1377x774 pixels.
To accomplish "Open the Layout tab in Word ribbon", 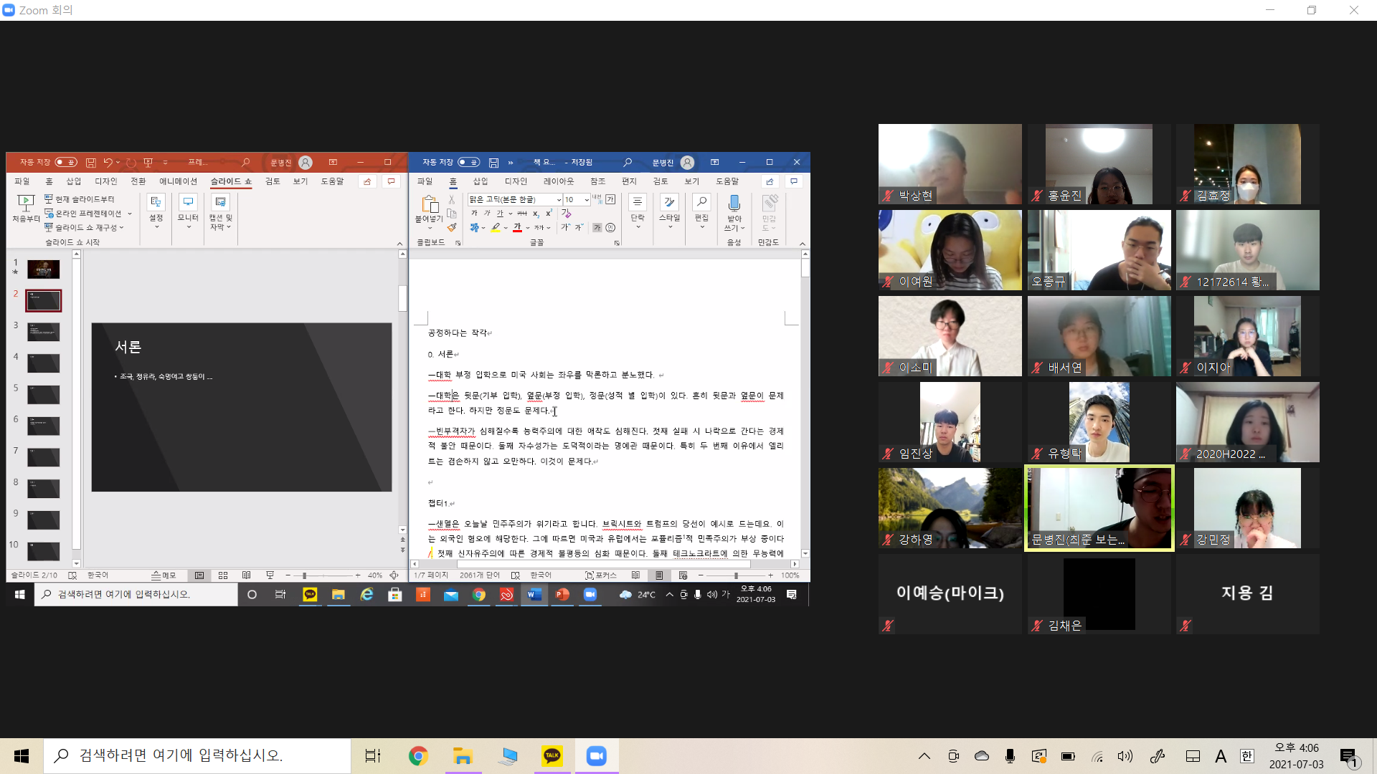I will 558,182.
